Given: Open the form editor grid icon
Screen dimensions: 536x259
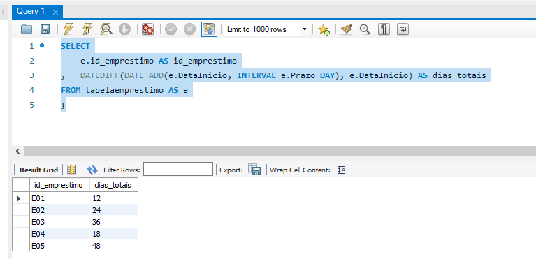Looking at the screenshot, I should tap(72, 170).
